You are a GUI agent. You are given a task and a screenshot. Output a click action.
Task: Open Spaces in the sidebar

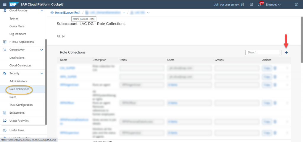pyautogui.click(x=14, y=18)
